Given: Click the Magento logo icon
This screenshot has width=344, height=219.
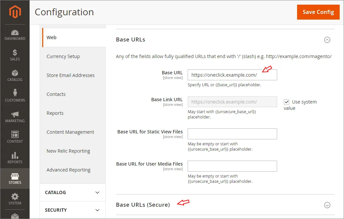Looking at the screenshot, I should coord(15,12).
